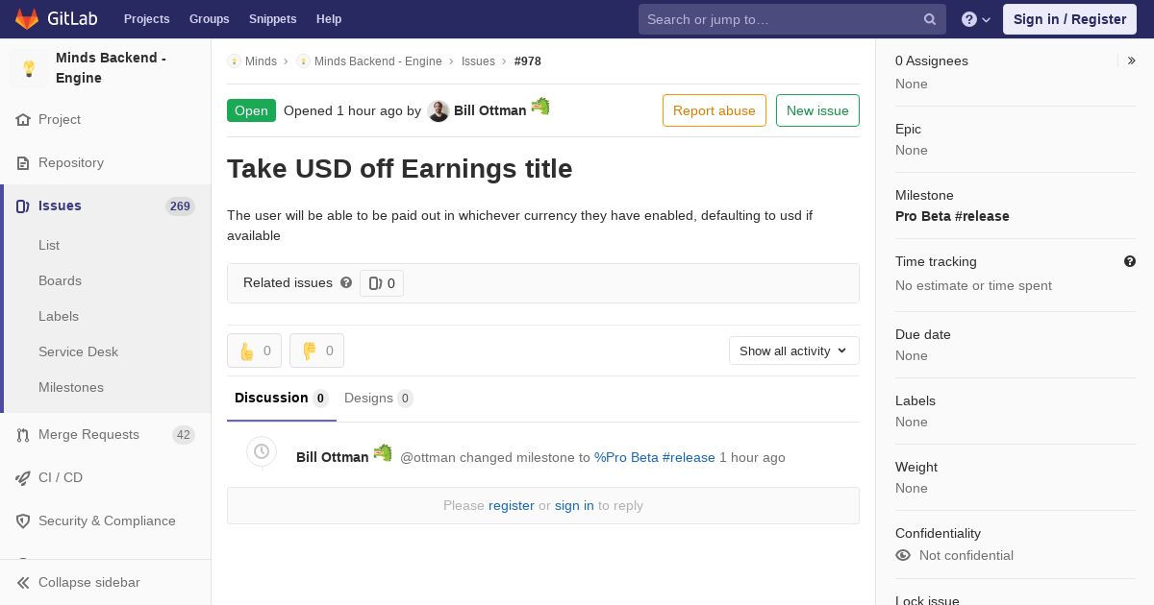This screenshot has height=605, width=1154.
Task: Open the help question mark menu
Action: (976, 19)
